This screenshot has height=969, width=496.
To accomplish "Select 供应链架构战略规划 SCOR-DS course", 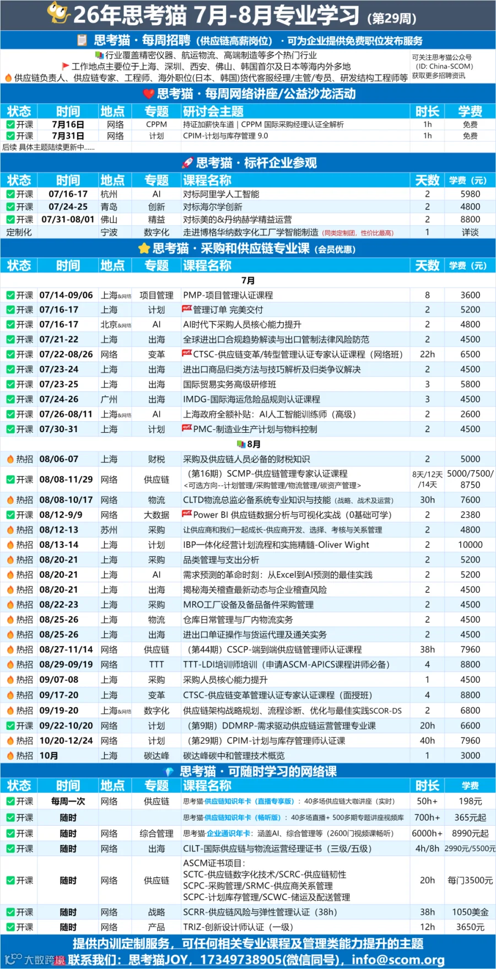I will point(292,710).
